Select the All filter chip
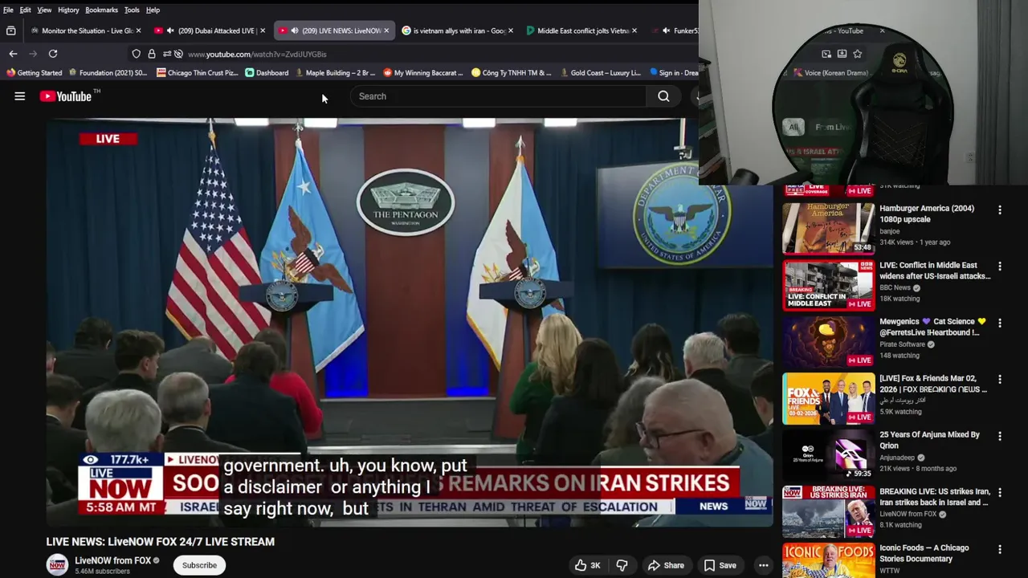The image size is (1028, 578). 793,127
